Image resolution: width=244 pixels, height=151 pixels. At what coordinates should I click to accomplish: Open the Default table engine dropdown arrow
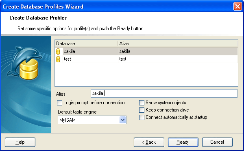[123, 120]
